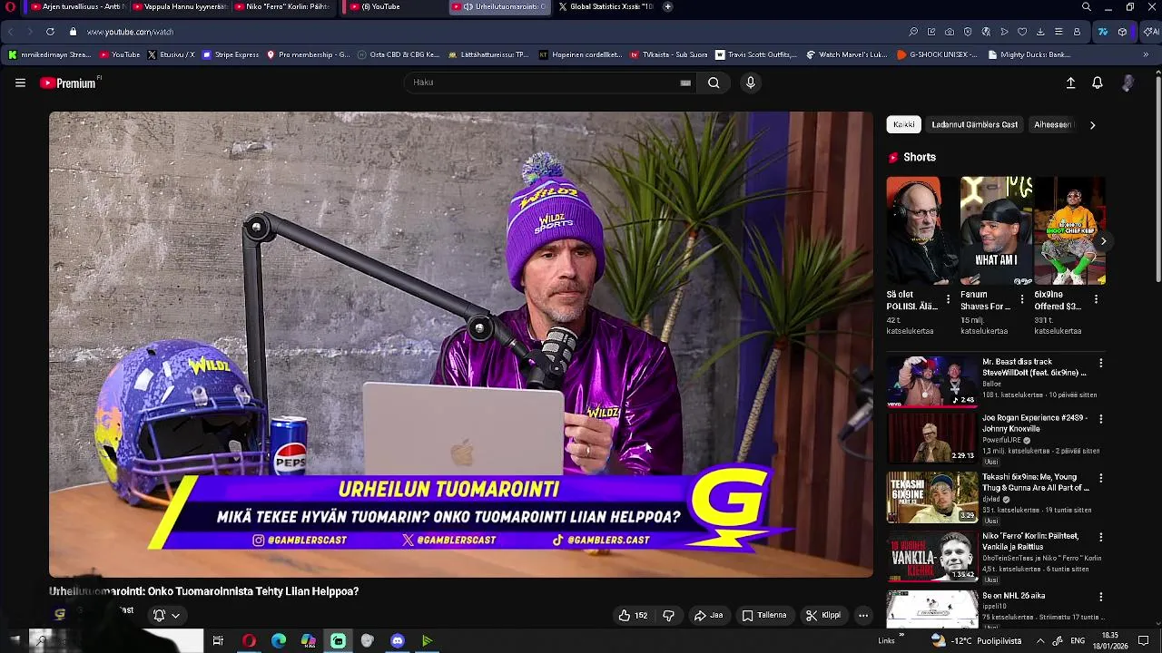The width and height of the screenshot is (1162, 653).
Task: Open browser heart bookmark icon in address bar
Action: pos(1022,32)
